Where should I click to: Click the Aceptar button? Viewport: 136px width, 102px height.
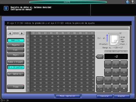click(122, 96)
